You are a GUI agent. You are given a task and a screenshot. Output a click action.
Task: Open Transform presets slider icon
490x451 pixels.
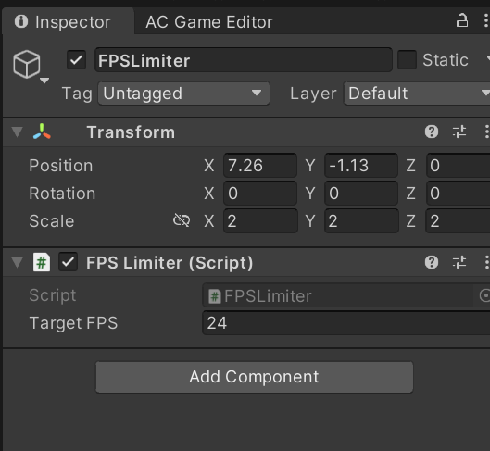tap(459, 132)
